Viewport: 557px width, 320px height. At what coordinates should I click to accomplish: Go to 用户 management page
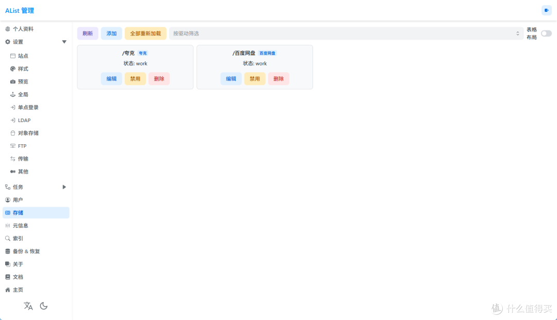pyautogui.click(x=36, y=200)
